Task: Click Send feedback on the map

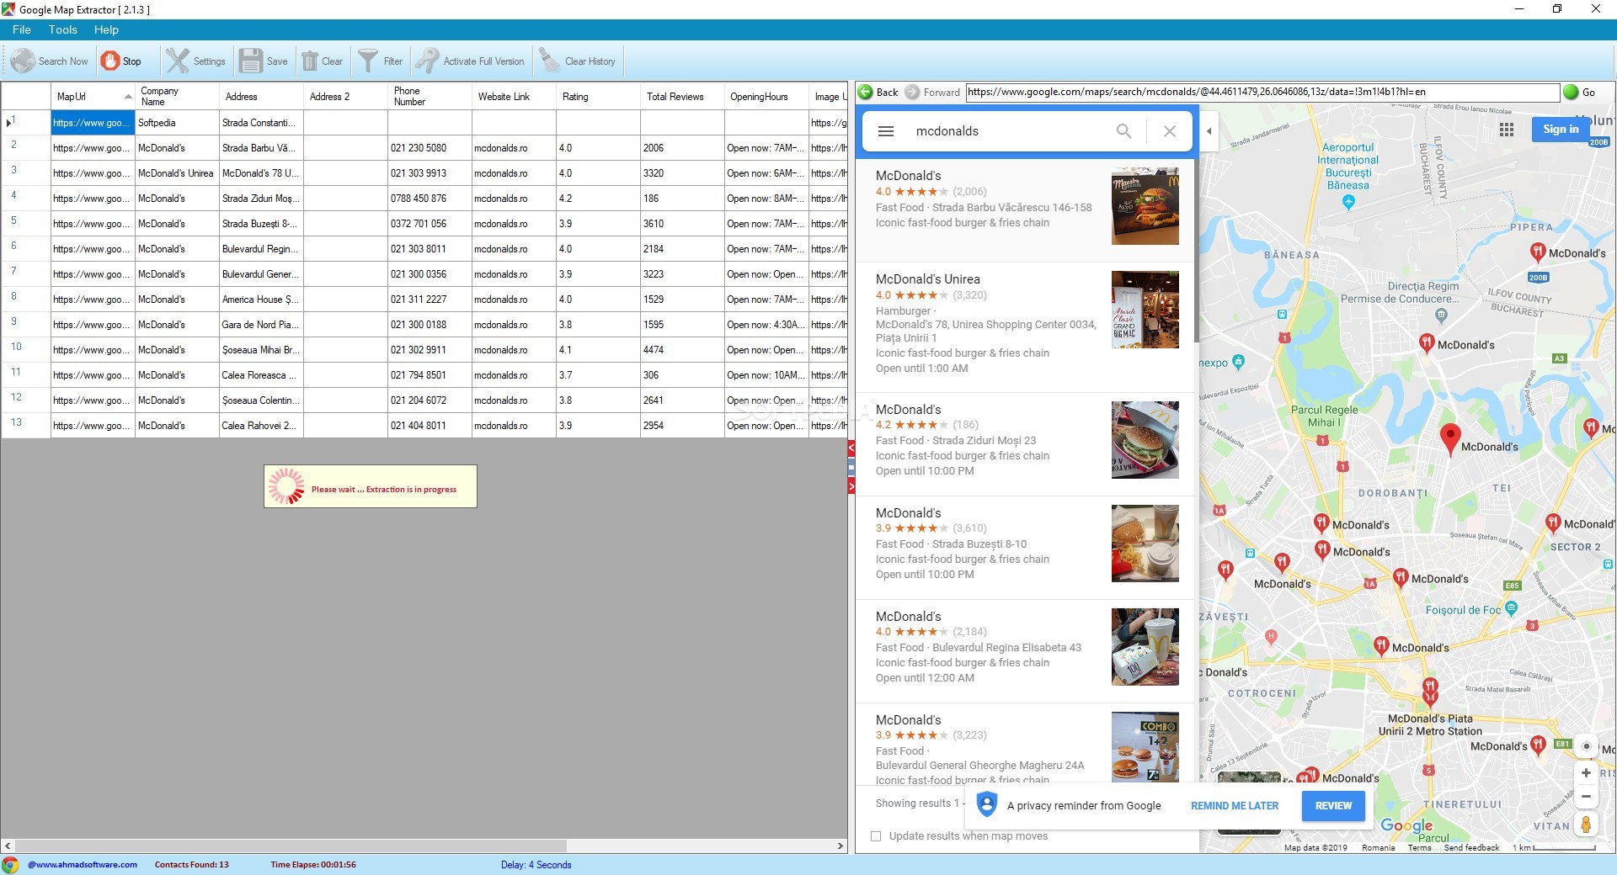Action: (x=1471, y=848)
